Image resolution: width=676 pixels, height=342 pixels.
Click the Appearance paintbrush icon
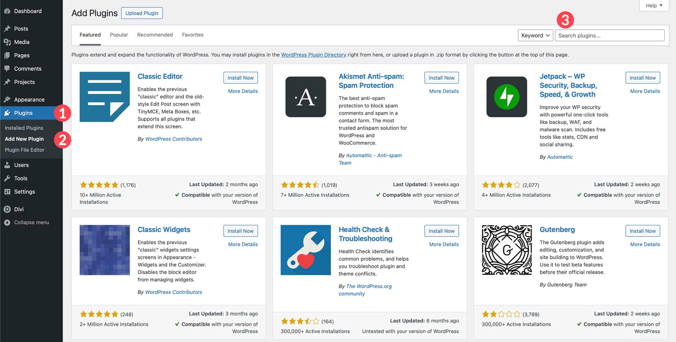point(8,99)
